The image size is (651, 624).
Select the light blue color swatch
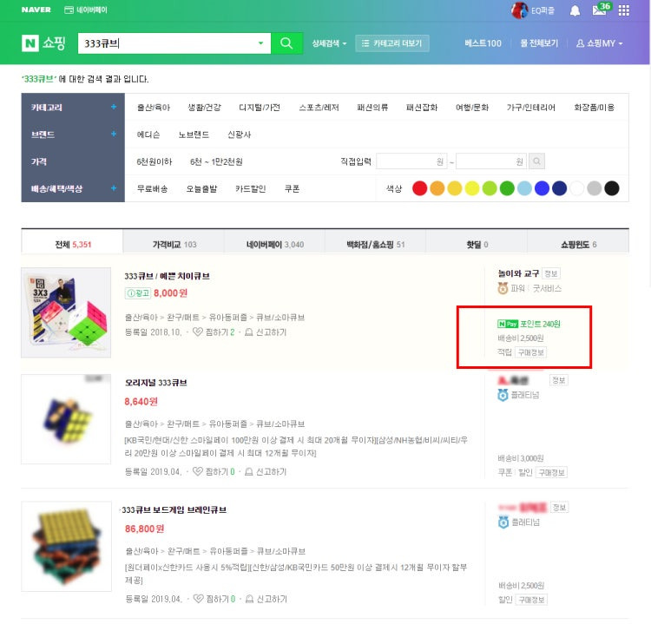pos(524,188)
